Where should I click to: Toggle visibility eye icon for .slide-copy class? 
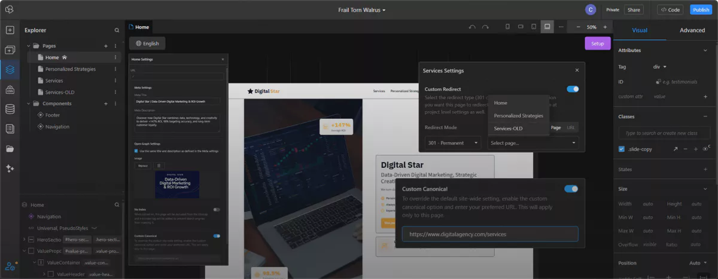tap(706, 149)
